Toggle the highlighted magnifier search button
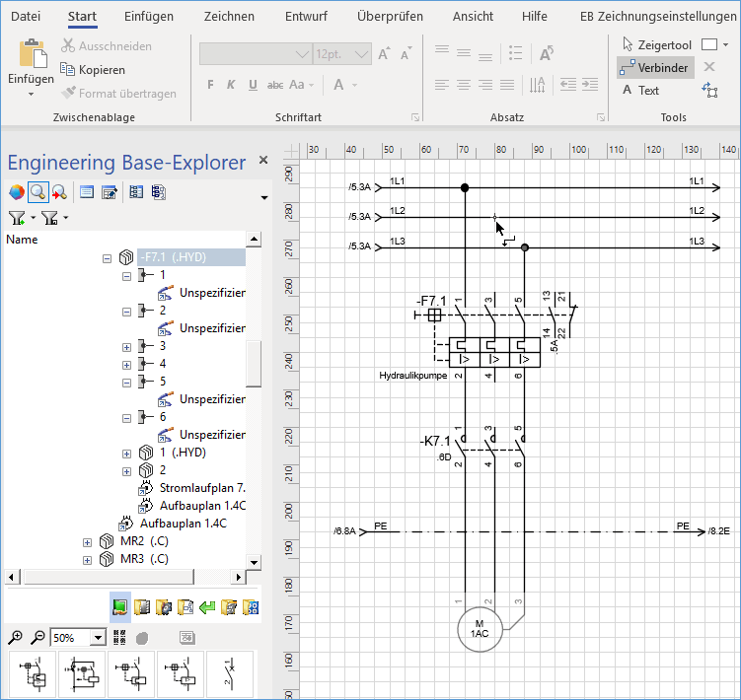This screenshot has height=700, width=741. coord(37,192)
